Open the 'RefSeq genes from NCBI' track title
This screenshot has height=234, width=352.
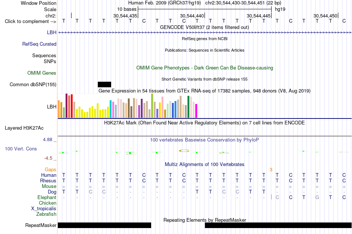(205, 39)
